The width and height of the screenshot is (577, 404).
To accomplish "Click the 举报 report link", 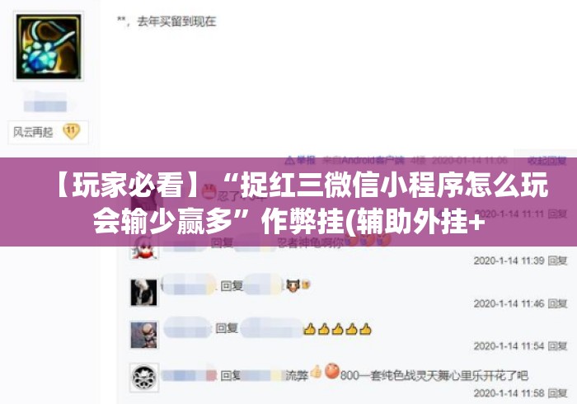I will point(301,161).
